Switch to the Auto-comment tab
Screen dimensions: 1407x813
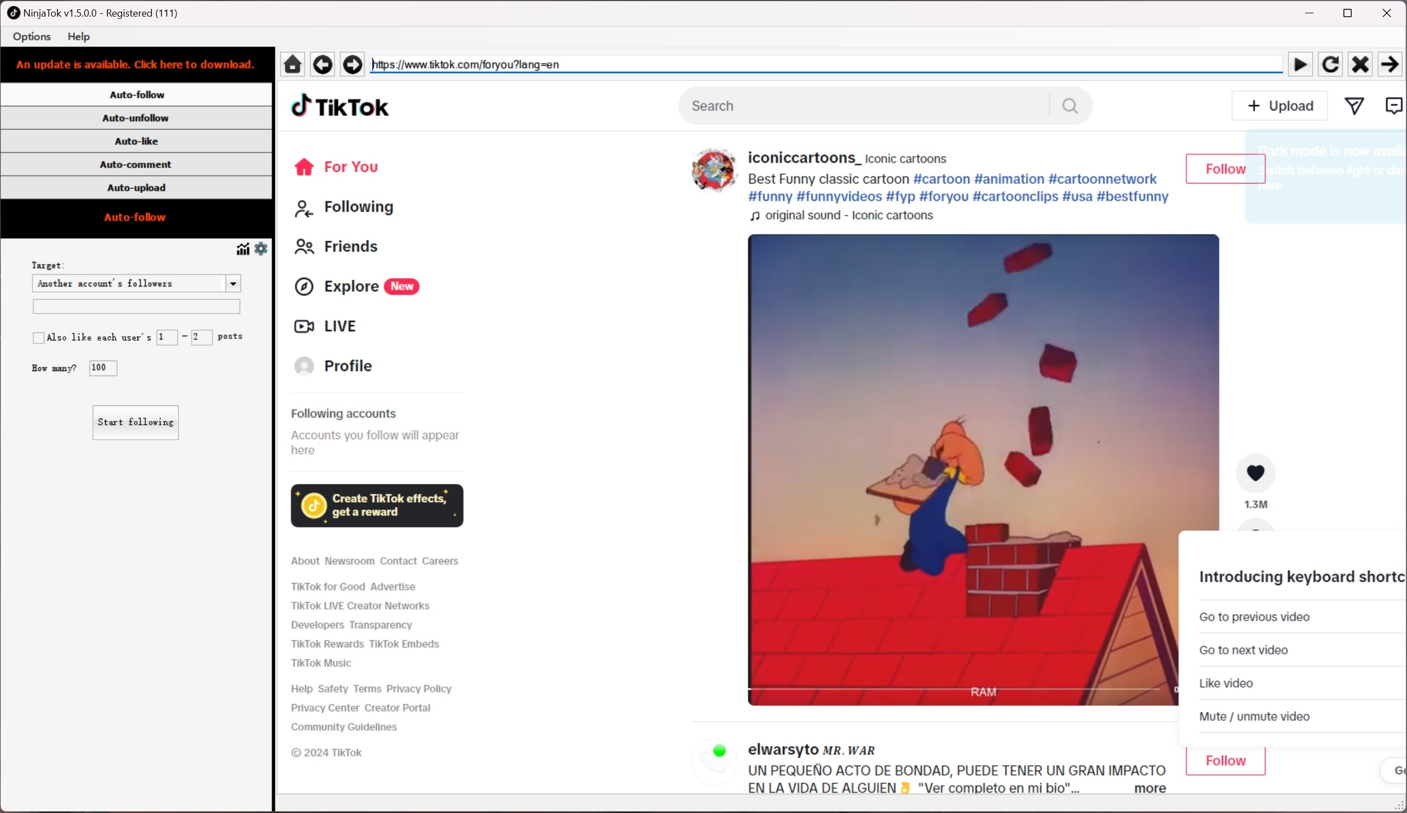click(137, 165)
